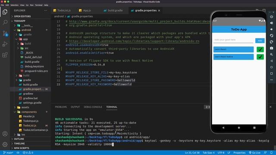The width and height of the screenshot is (276, 155).
Task: Open the Extensions view
Action: click(5, 55)
